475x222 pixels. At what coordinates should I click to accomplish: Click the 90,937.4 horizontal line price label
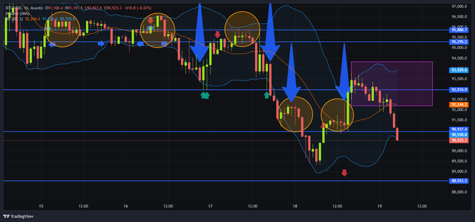click(459, 129)
